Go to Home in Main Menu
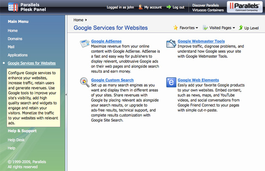 coord(13,31)
